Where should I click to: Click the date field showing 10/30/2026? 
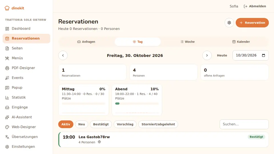pyautogui.click(x=250, y=55)
